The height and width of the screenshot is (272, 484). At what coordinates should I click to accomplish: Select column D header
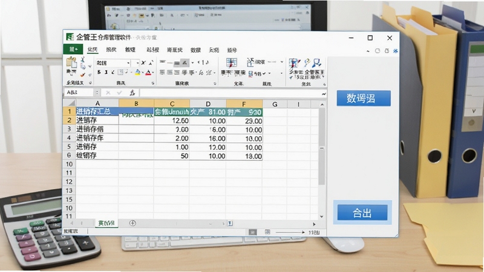[208, 103]
